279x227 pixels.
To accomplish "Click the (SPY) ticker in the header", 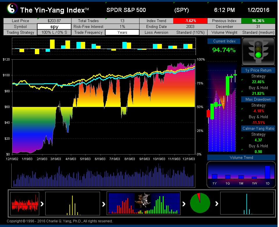I will (x=181, y=10).
